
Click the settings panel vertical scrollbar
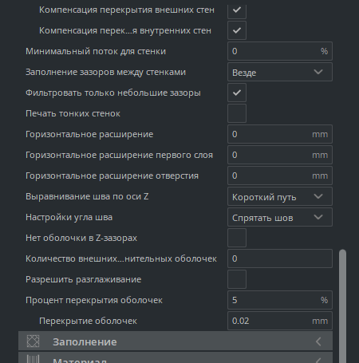[x=342, y=306]
